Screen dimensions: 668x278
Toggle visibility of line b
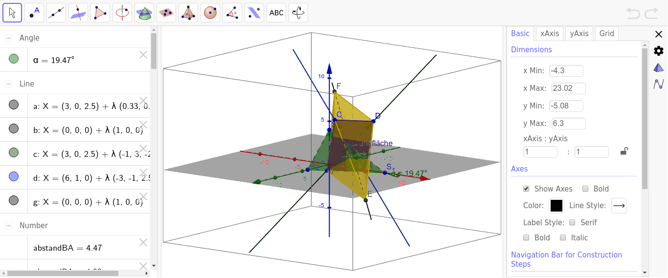(14, 128)
